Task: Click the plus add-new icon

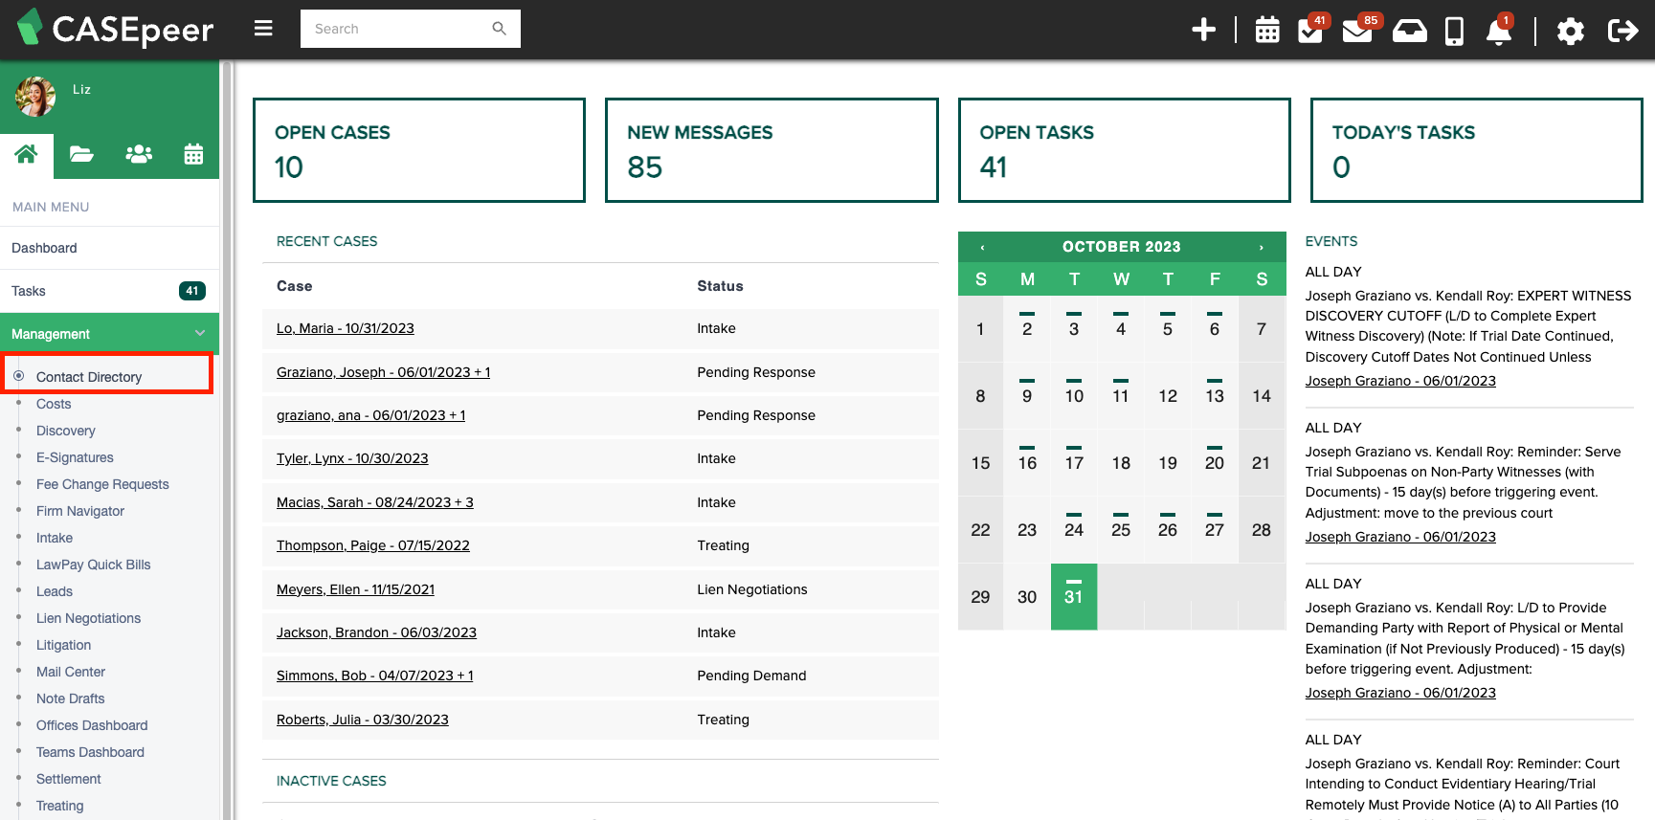Action: point(1203,30)
